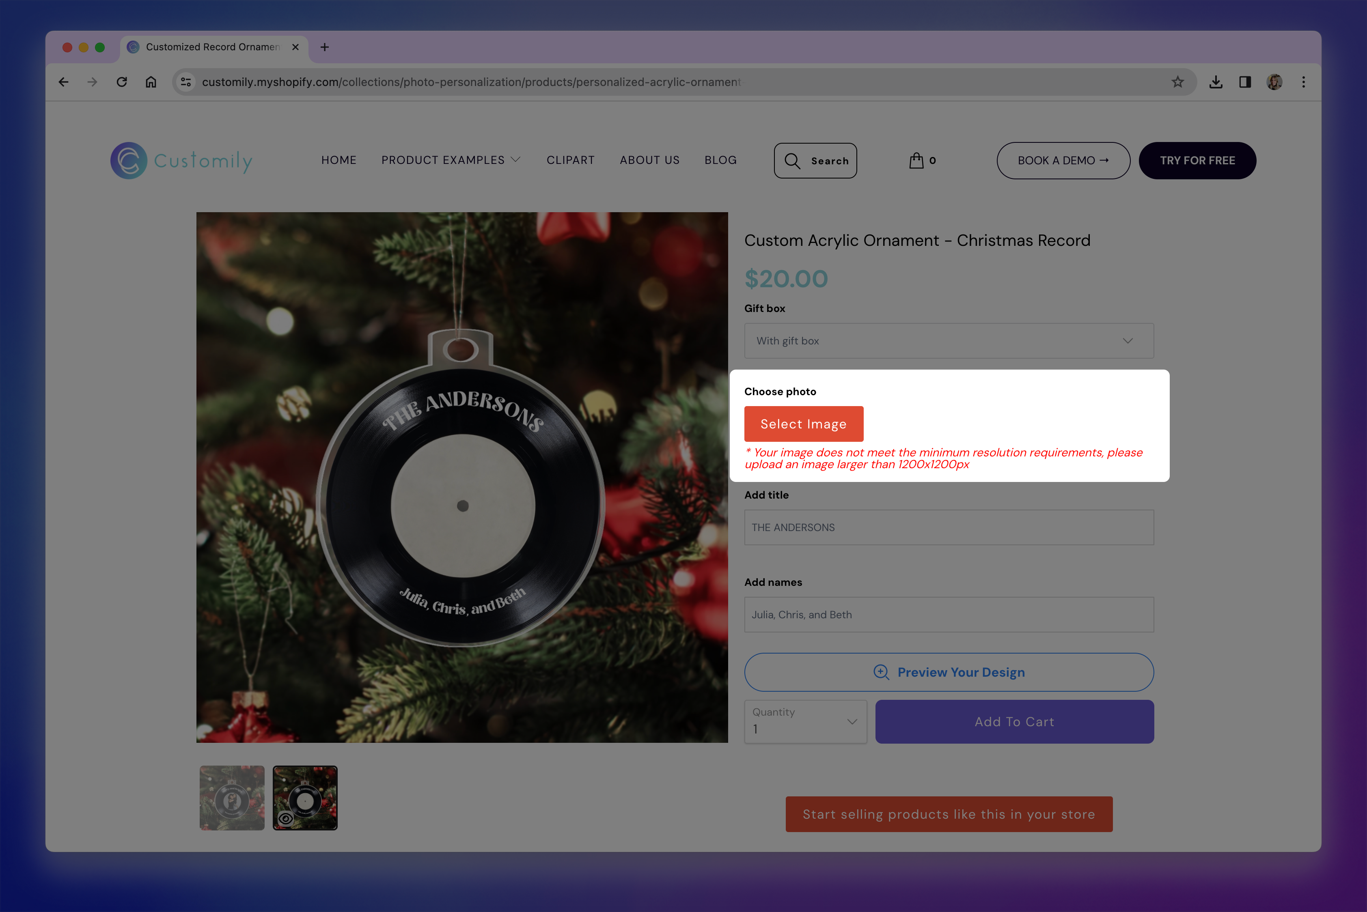Bookmark page with star icon
The image size is (1367, 912).
click(x=1177, y=82)
